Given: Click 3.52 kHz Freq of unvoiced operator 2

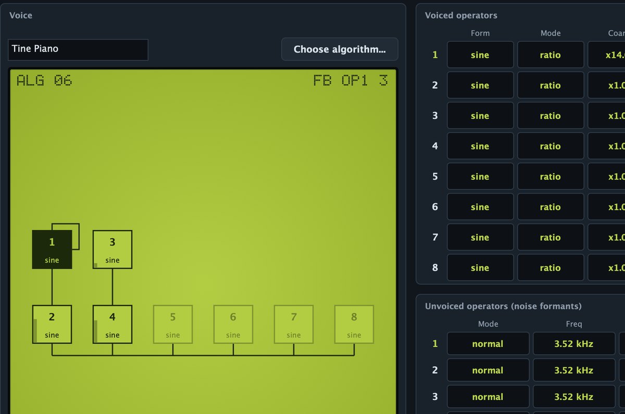Looking at the screenshot, I should 573,370.
